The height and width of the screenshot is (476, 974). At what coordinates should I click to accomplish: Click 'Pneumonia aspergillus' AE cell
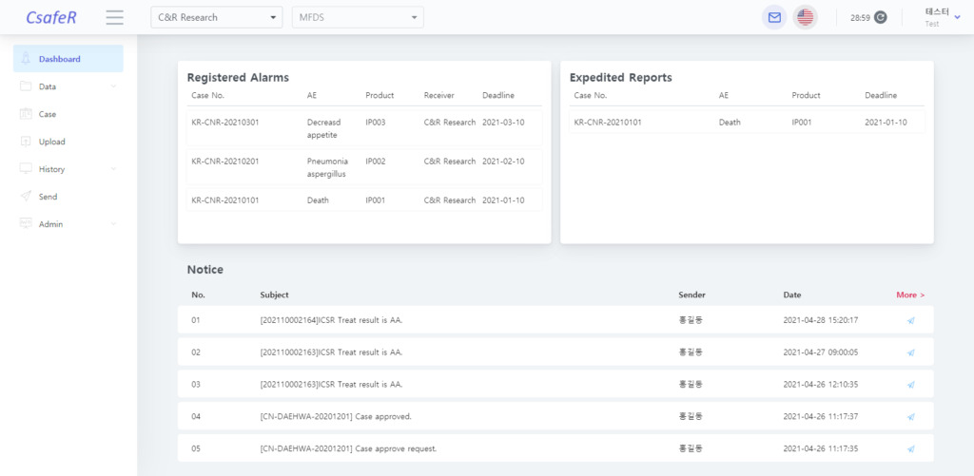click(327, 167)
